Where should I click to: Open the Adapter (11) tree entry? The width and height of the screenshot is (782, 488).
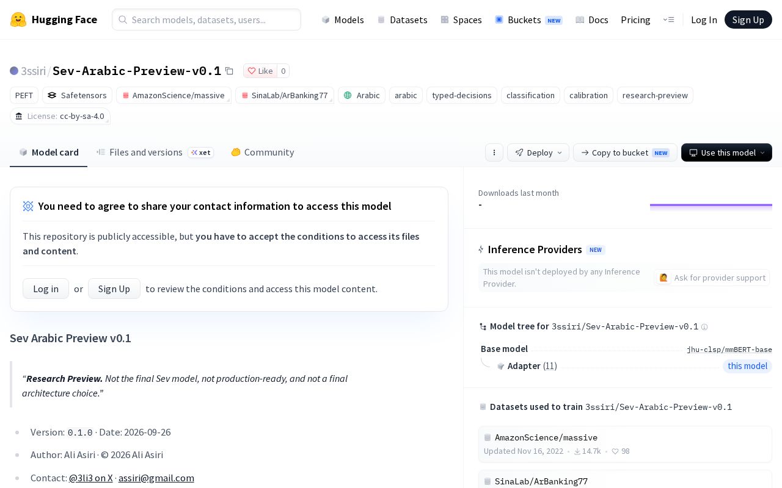tap(532, 366)
